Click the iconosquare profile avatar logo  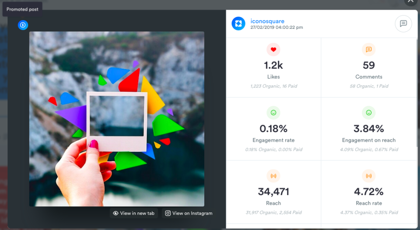click(238, 24)
